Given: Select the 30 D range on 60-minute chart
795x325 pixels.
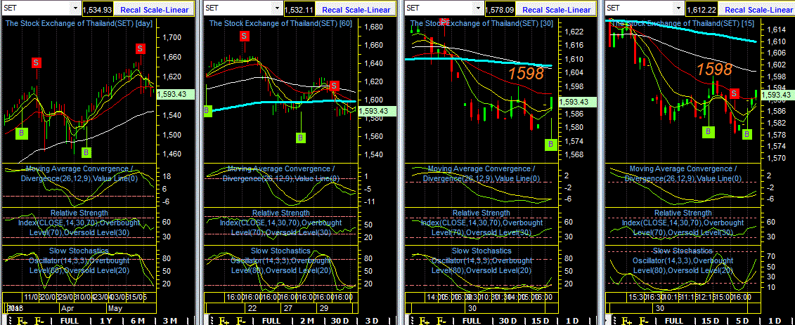Looking at the screenshot, I should tap(340, 321).
